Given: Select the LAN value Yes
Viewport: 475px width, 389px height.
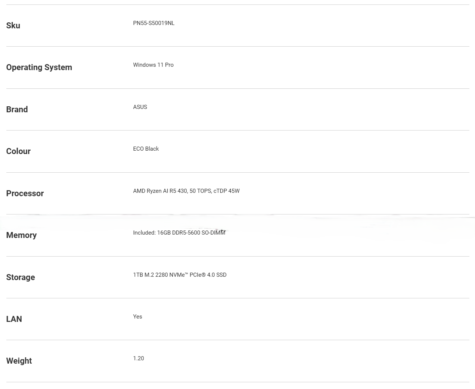Looking at the screenshot, I should point(137,317).
